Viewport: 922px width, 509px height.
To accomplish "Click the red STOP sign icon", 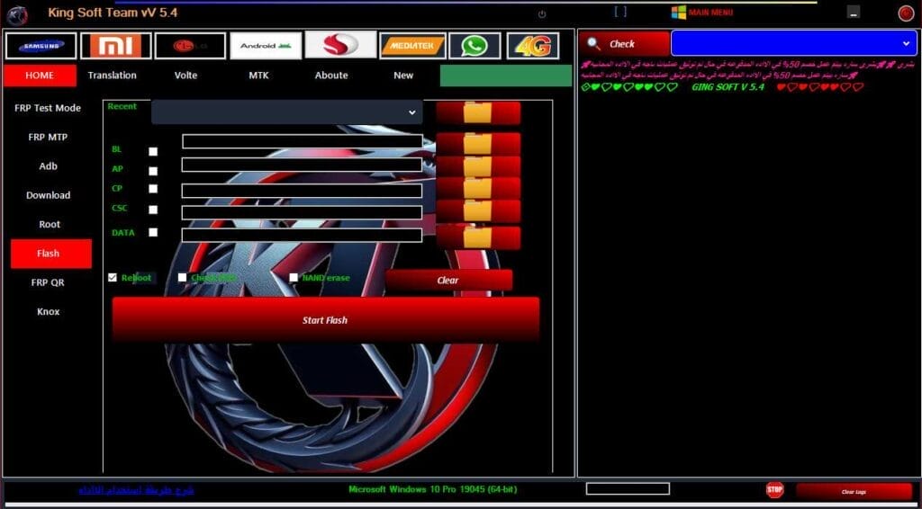I will (774, 489).
